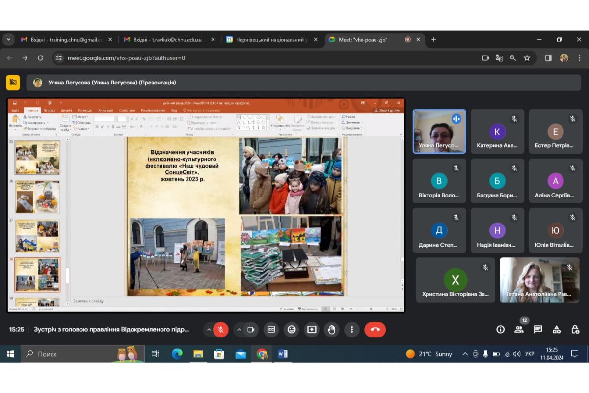Open meeting details info icon
This screenshot has width=589, height=393.
(x=500, y=330)
